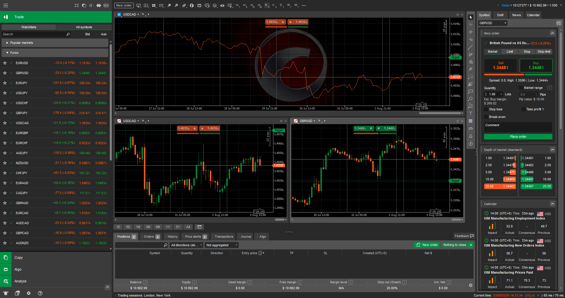
Task: Select the Fibonacci fan drawing tool
Action: [x=471, y=84]
